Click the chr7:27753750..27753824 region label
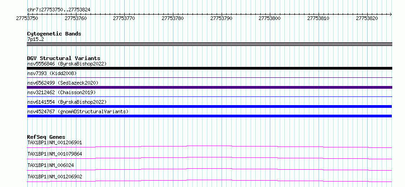 coord(59,10)
